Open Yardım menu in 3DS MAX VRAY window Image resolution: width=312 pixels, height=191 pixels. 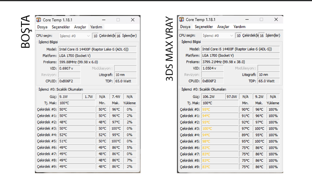click(x=239, y=27)
